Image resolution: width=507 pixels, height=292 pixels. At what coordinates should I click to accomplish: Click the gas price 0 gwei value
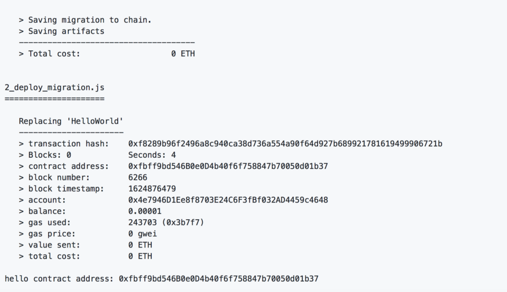point(143,234)
